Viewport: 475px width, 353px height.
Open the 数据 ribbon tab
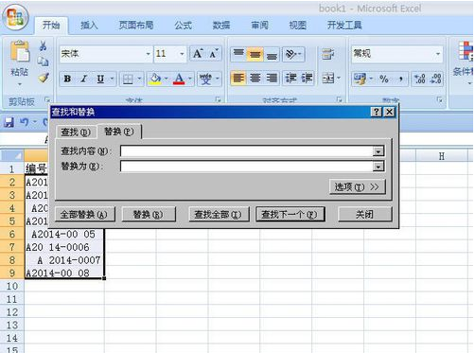click(x=221, y=25)
